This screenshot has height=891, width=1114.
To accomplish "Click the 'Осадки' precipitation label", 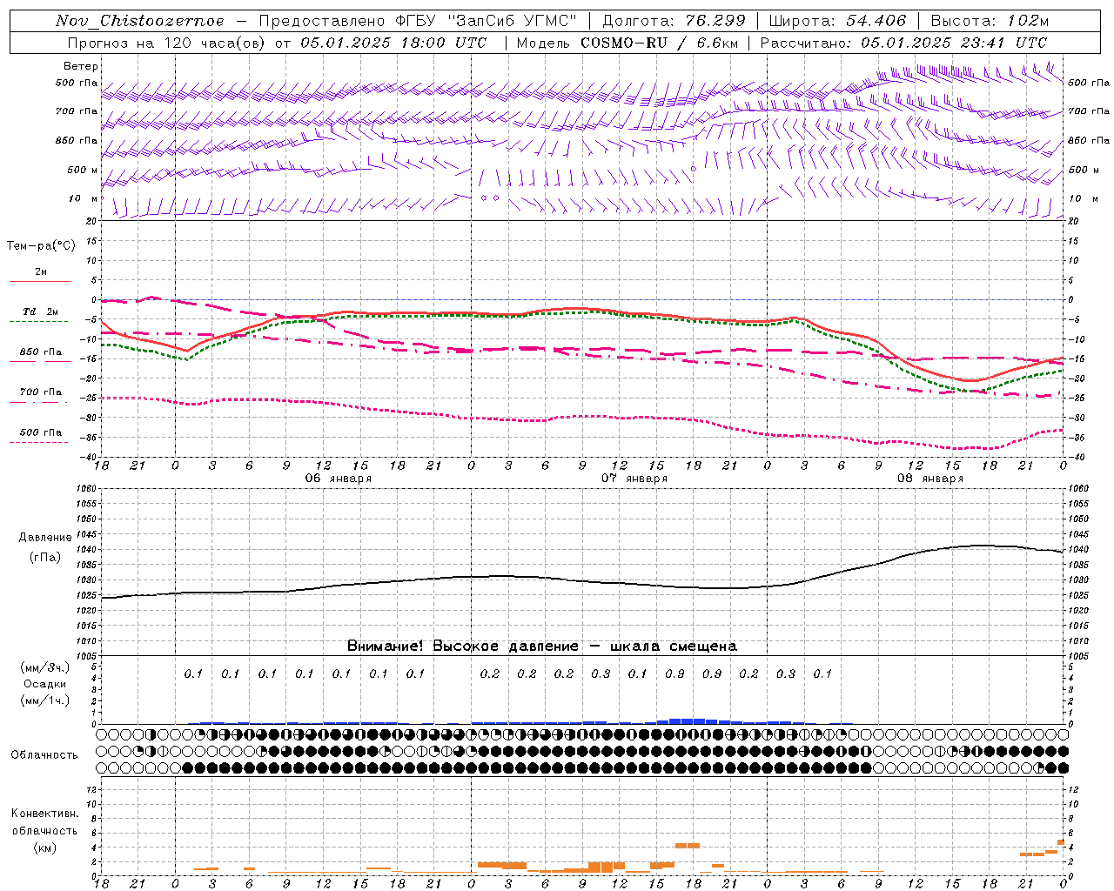I will 45,684.
